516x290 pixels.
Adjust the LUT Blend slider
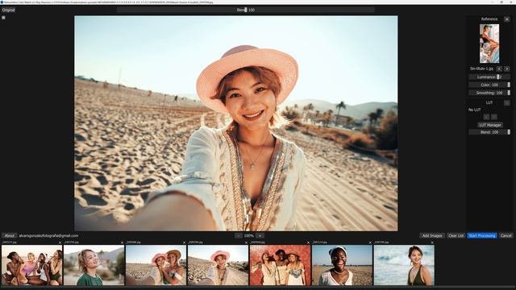pyautogui.click(x=489, y=132)
